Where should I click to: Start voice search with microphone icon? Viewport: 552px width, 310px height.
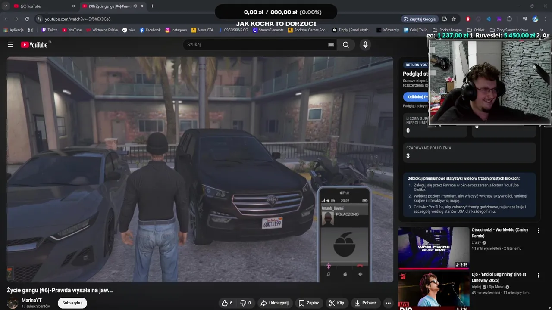[365, 45]
